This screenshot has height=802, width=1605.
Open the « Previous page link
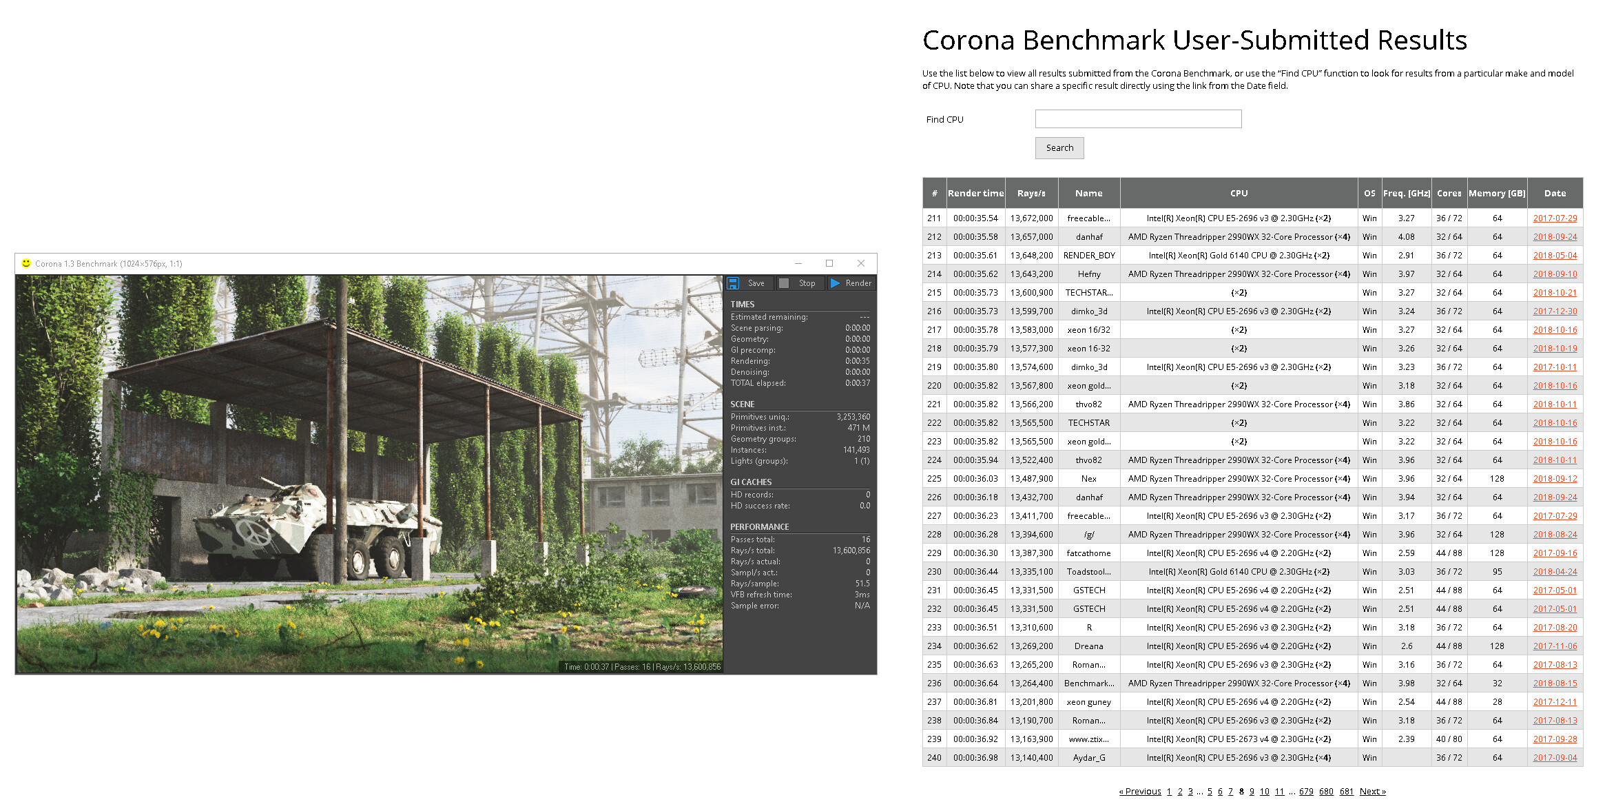click(1140, 791)
